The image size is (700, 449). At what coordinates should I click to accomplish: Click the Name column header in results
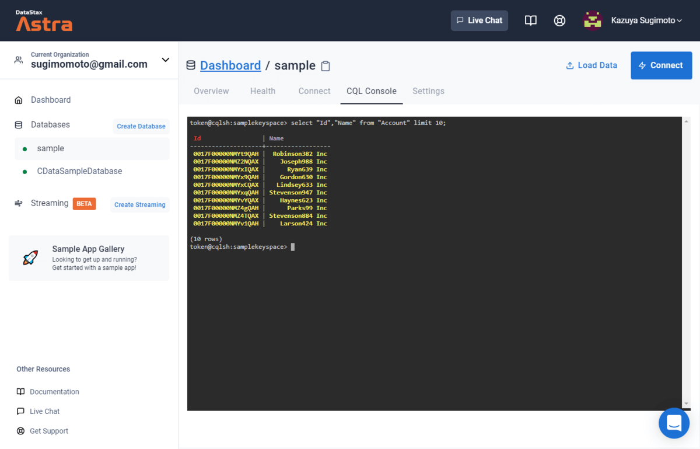click(x=276, y=138)
